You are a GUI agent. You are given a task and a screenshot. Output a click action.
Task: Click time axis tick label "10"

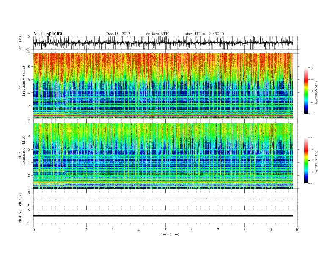pyautogui.click(x=297, y=230)
